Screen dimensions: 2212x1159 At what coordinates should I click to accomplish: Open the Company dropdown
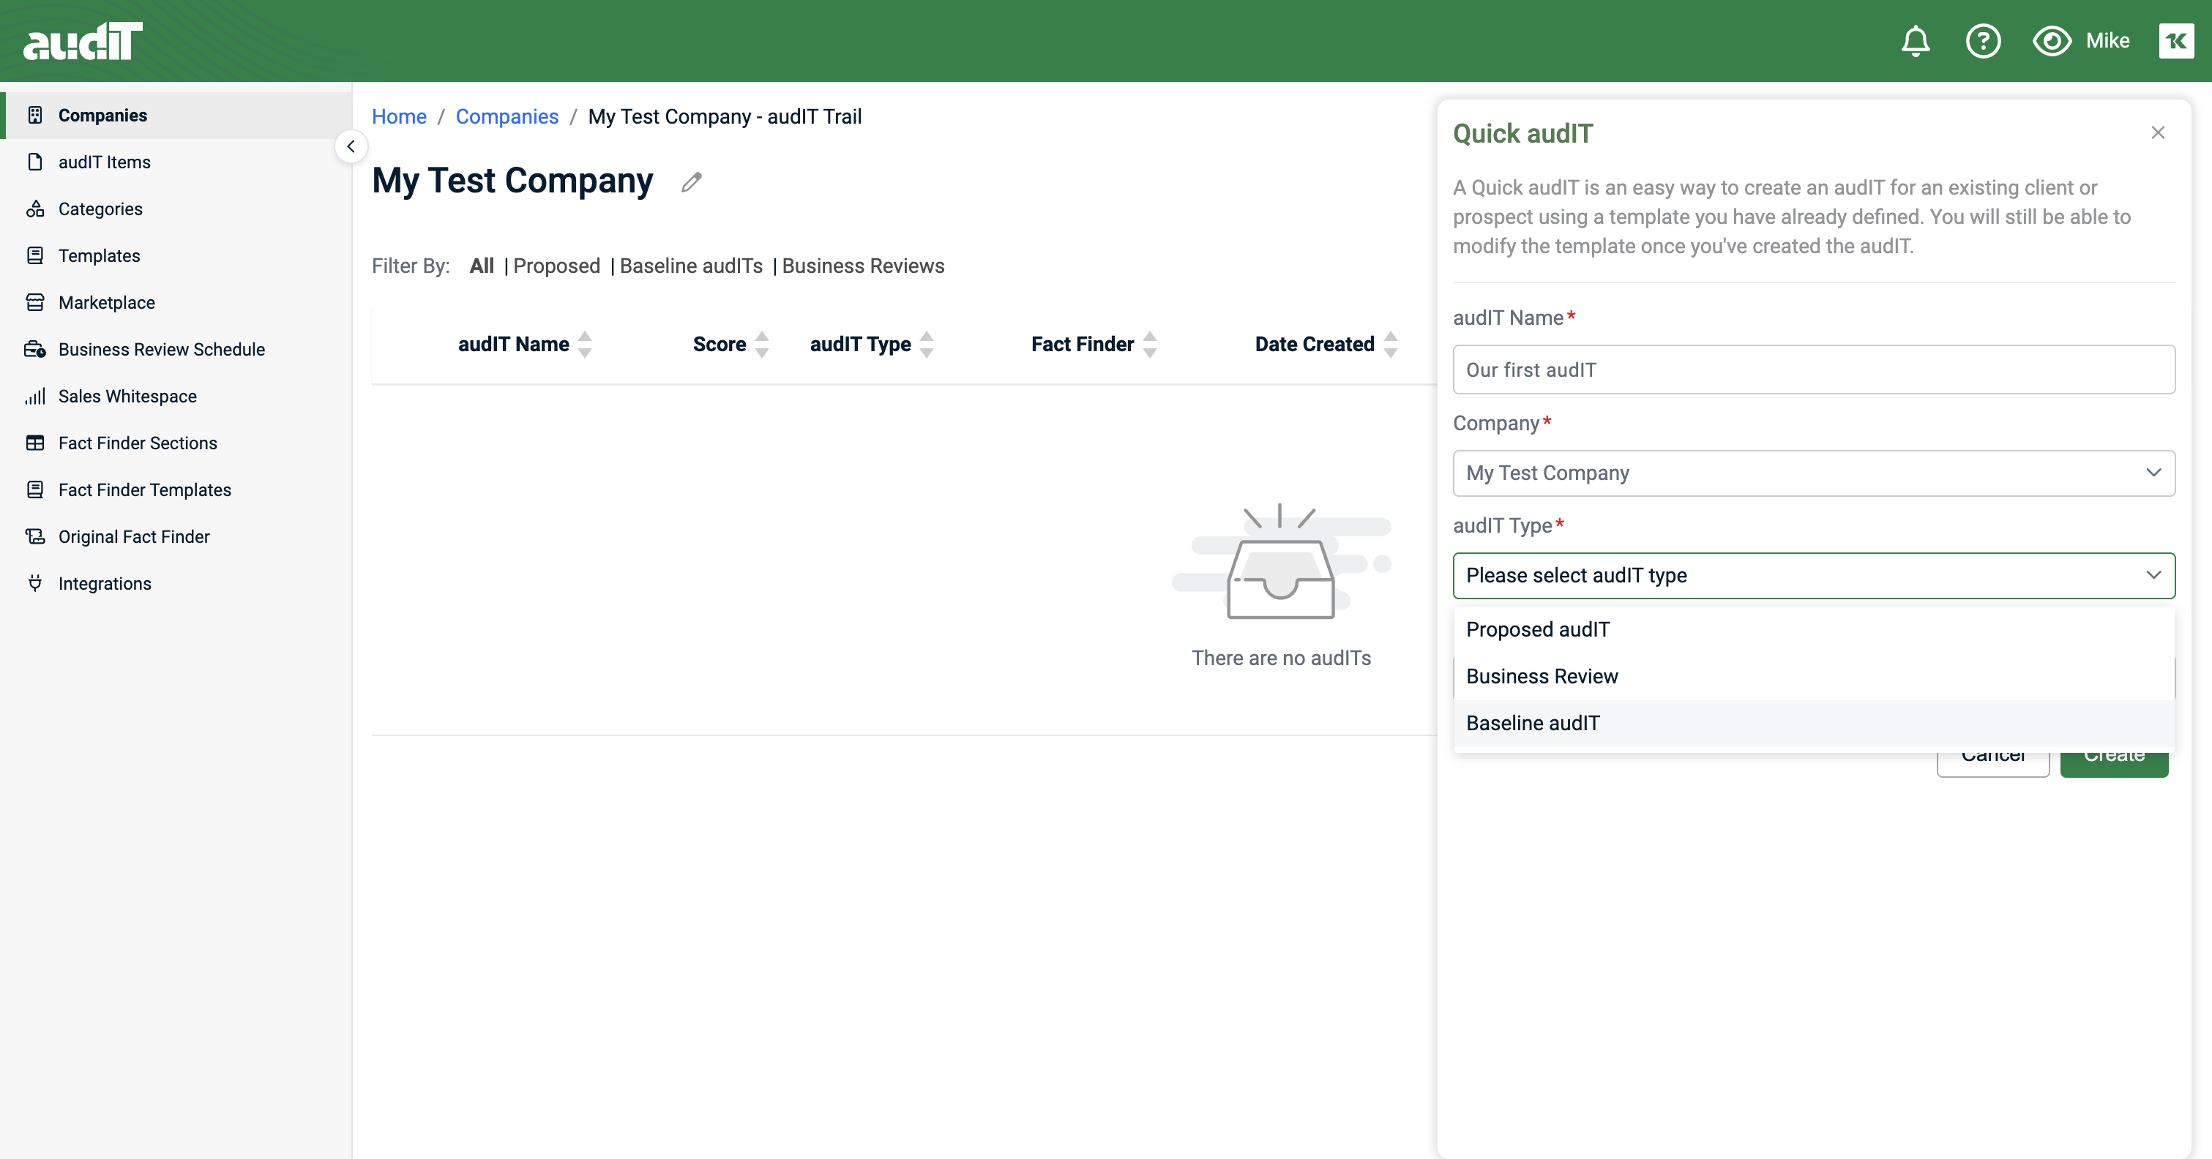click(1814, 473)
